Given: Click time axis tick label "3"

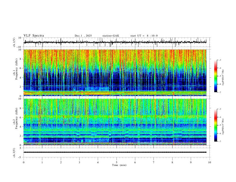Looking at the screenshot, I should pos(79,162).
